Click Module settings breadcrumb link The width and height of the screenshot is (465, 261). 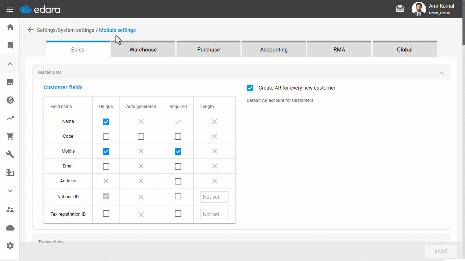click(x=117, y=30)
